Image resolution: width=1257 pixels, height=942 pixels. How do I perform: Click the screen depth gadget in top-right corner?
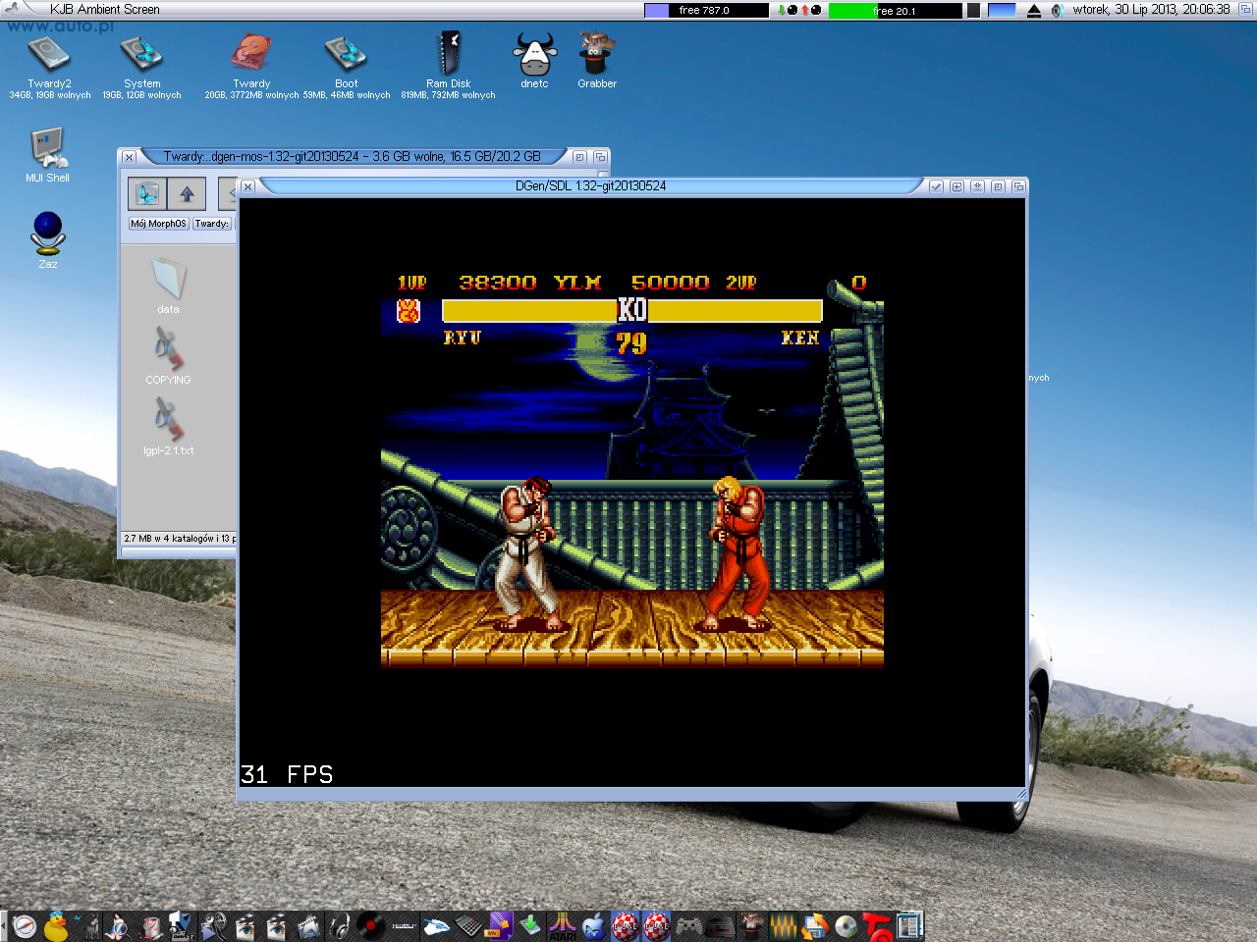pyautogui.click(x=1244, y=9)
